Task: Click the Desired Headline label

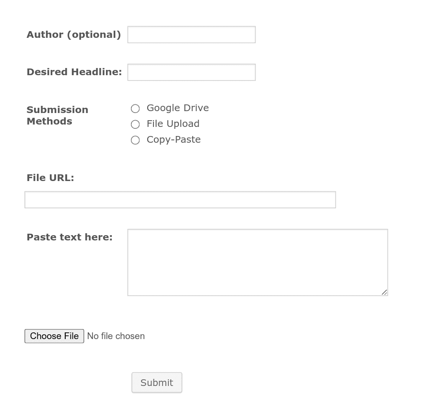Action: 74,71
